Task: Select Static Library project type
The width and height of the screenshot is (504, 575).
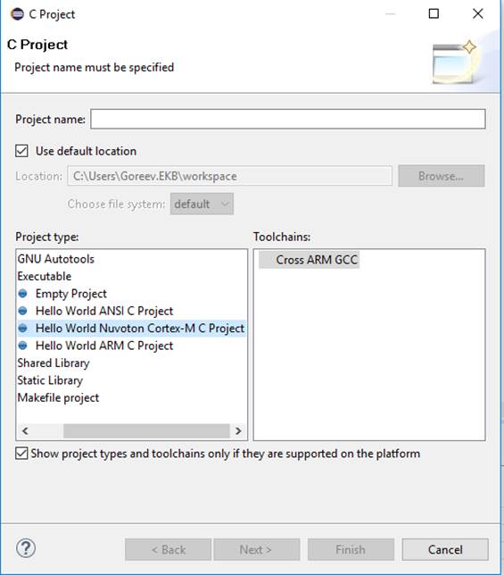Action: (x=50, y=380)
